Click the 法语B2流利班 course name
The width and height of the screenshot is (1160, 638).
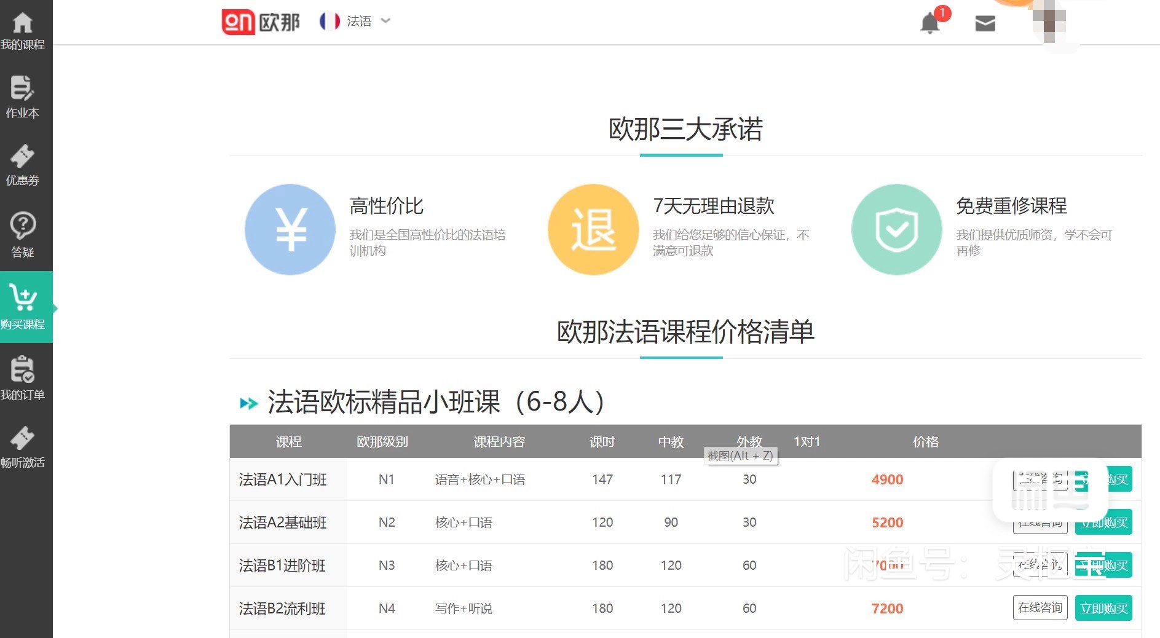[x=282, y=608]
